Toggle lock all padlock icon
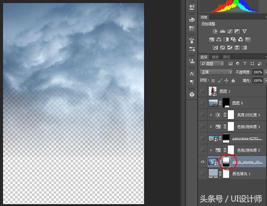Image resolution: width=267 pixels, height=206 pixels. coord(233,80)
